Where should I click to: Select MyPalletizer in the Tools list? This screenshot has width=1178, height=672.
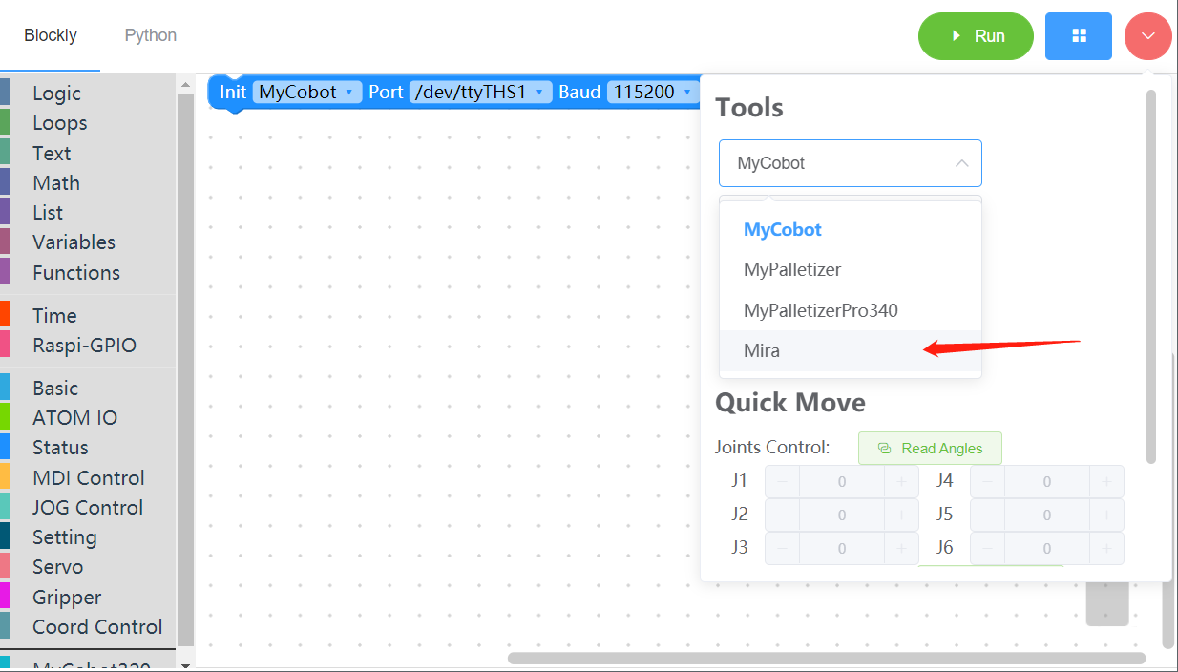tap(851, 269)
